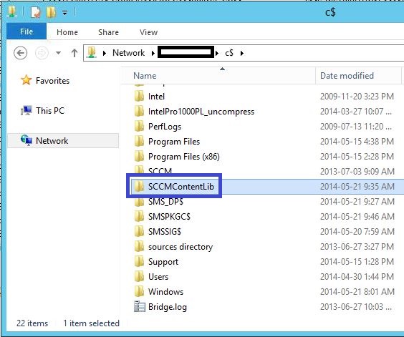Image resolution: width=404 pixels, height=337 pixels.
Task: Click the Support folder icon
Action: [x=140, y=261]
